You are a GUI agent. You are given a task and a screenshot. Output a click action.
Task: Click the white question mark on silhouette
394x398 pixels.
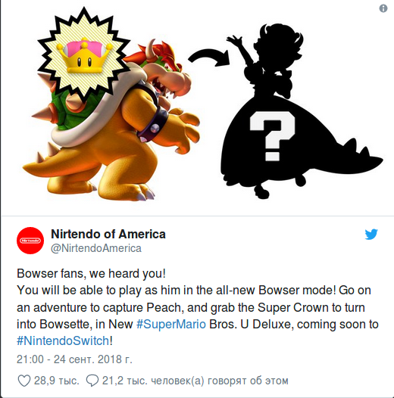272,136
